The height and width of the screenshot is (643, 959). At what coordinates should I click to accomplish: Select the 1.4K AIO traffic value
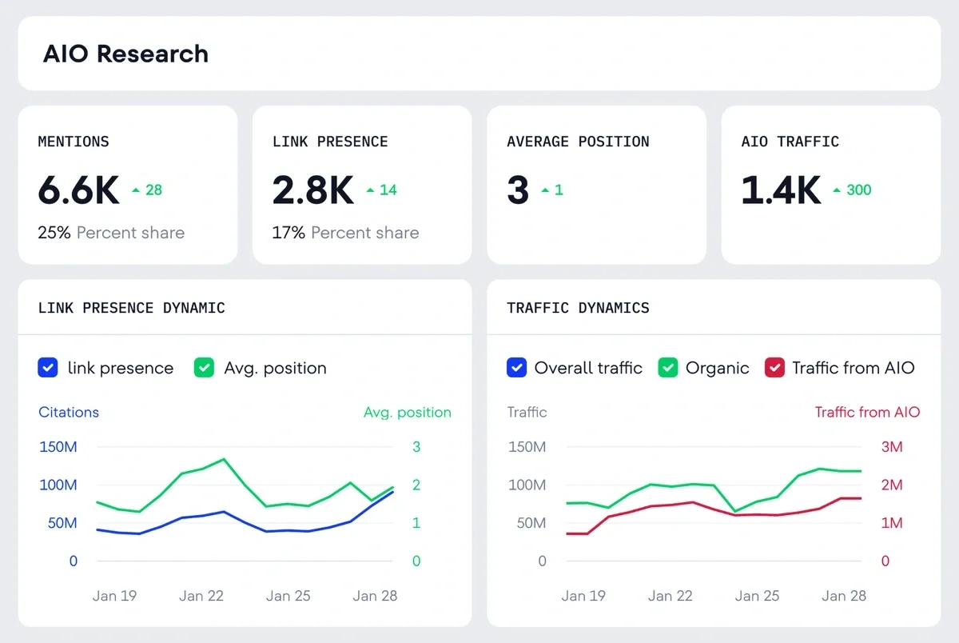pyautogui.click(x=781, y=190)
